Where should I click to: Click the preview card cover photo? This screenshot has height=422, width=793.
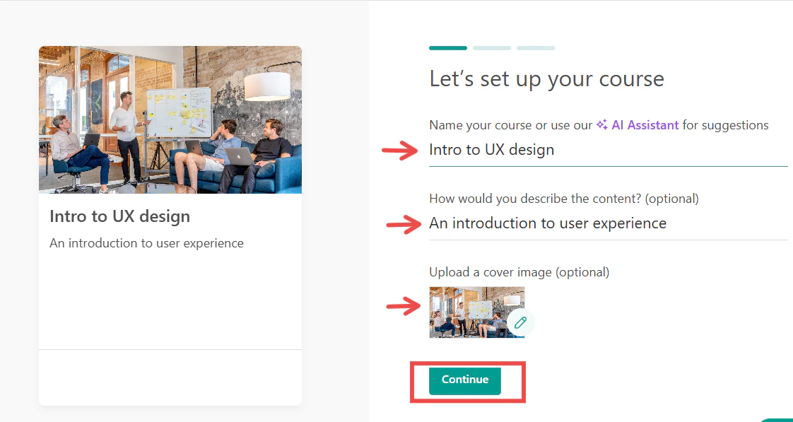click(x=170, y=120)
